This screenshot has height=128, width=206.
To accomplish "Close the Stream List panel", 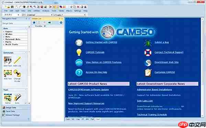I will point(62,19).
